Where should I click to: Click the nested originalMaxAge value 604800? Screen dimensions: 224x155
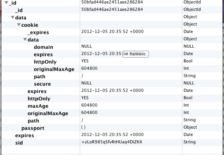pyautogui.click(x=89, y=68)
